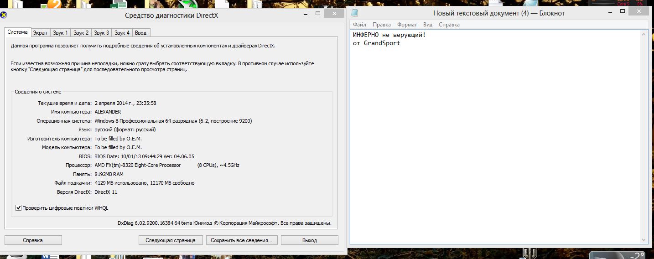Click the Справка button in DirectX window
Screen dimensions: 654x259
pyautogui.click(x=33, y=240)
